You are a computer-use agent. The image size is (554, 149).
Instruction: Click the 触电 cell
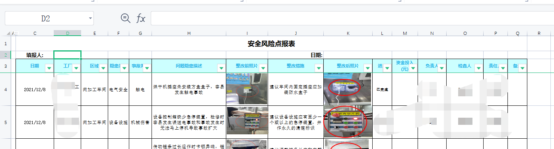coord(140,90)
